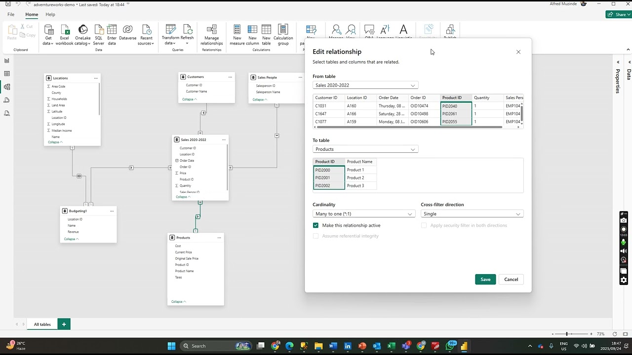Switch to Report view in left sidebar
This screenshot has height=355, width=632.
click(x=7, y=61)
